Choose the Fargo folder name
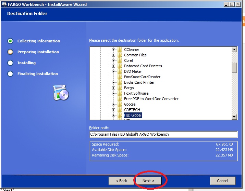Viewport: 245px width, 191px height. pyautogui.click(x=129, y=88)
